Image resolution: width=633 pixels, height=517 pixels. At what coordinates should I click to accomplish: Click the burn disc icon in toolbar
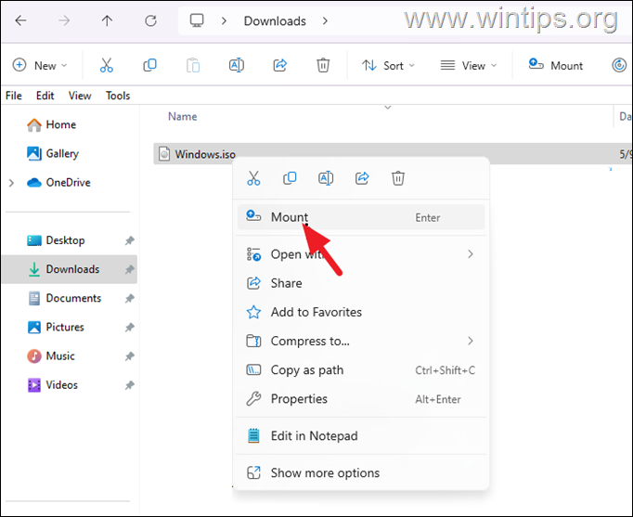click(x=619, y=65)
